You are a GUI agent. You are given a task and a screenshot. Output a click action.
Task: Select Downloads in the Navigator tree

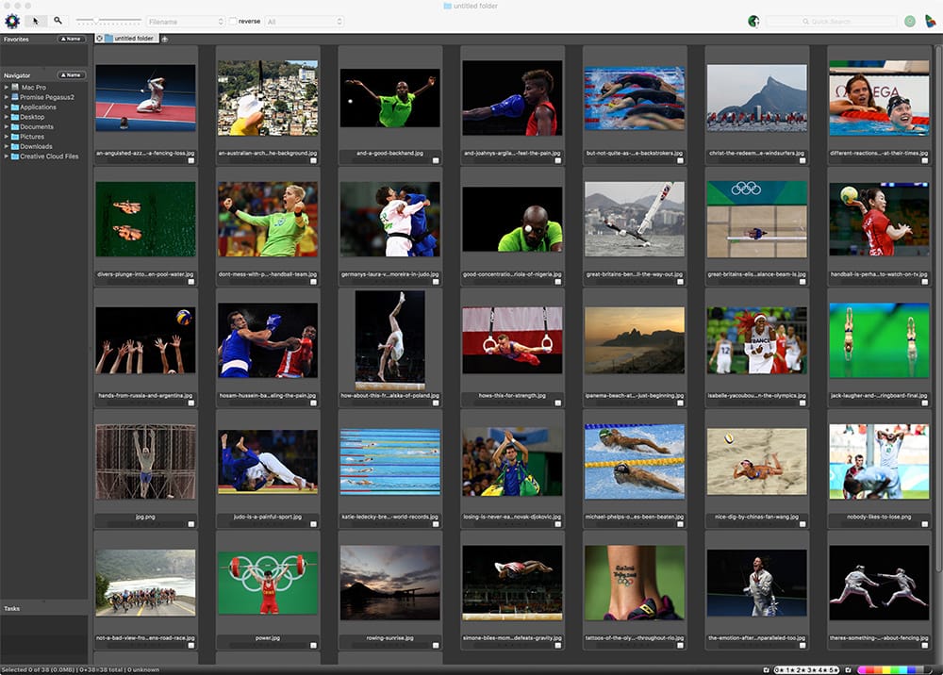(36, 146)
